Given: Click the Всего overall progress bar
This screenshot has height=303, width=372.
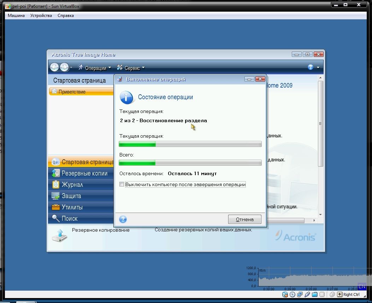Looking at the screenshot, I should (x=190, y=162).
